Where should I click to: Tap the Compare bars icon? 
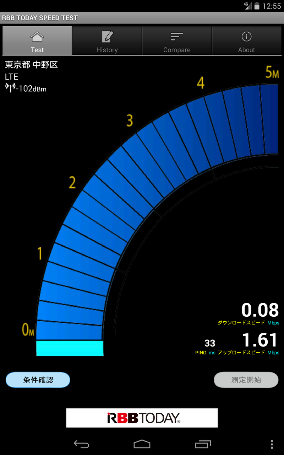176,36
